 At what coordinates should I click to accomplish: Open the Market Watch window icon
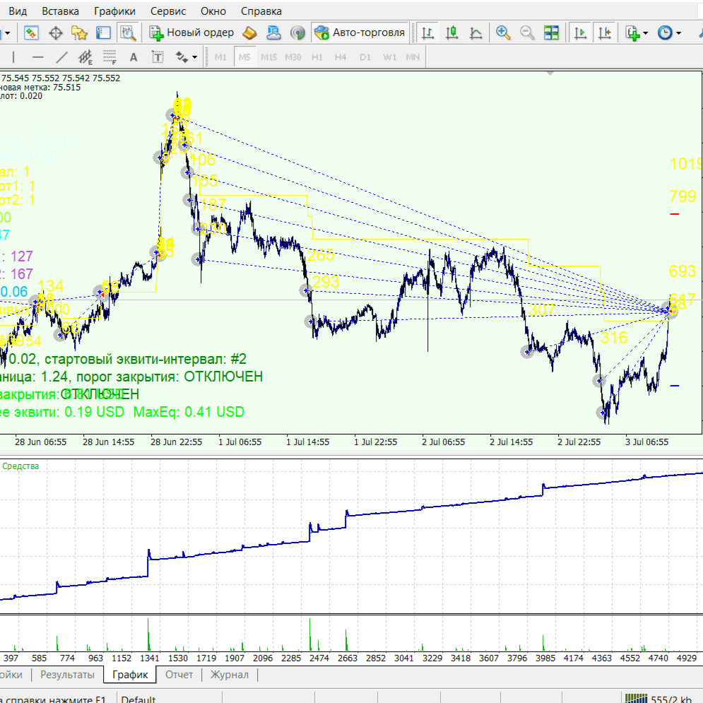(31, 33)
